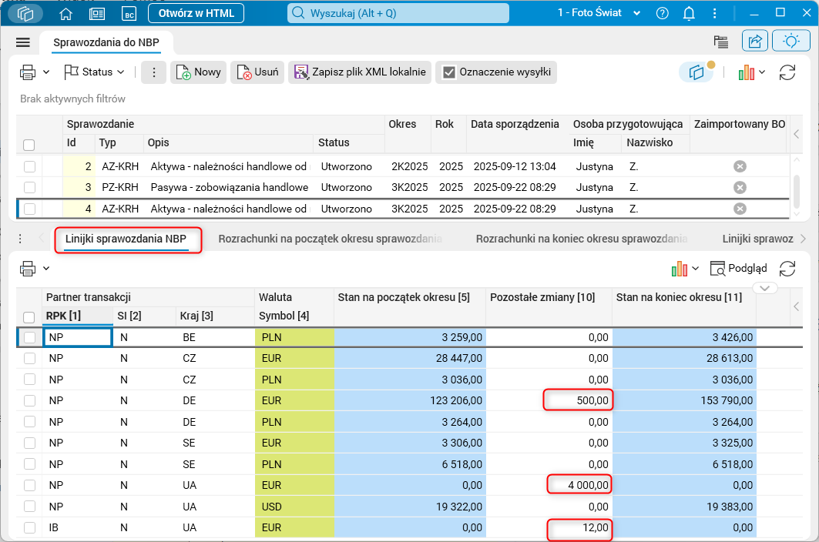Image resolution: width=819 pixels, height=542 pixels.
Task: Tick the checkbox on the IB UA EUR row
Action: pyautogui.click(x=29, y=528)
